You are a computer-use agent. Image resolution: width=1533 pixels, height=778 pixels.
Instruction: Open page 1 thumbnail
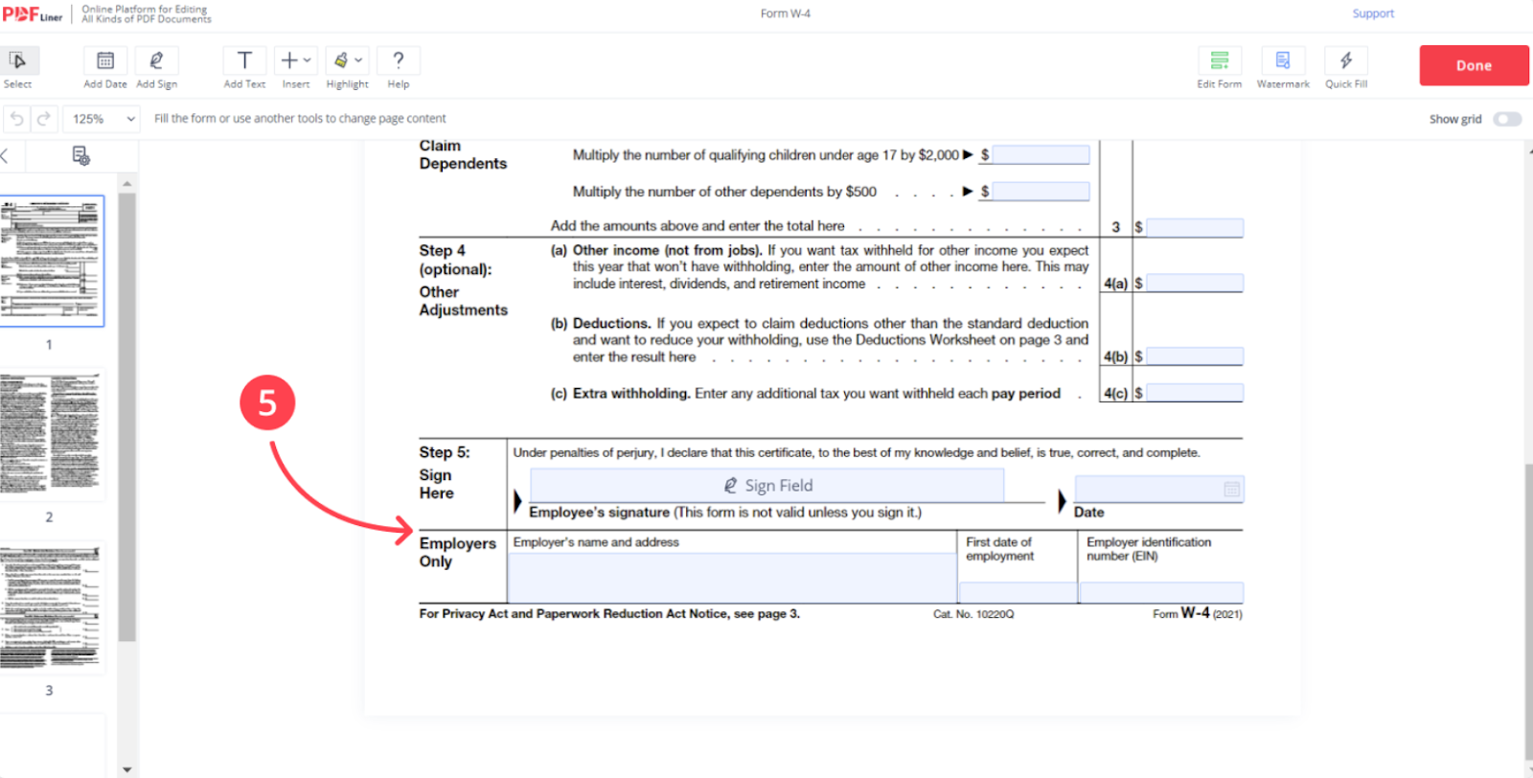tap(50, 261)
